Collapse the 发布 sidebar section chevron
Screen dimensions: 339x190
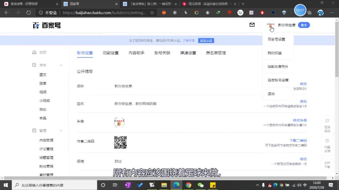pos(61,65)
